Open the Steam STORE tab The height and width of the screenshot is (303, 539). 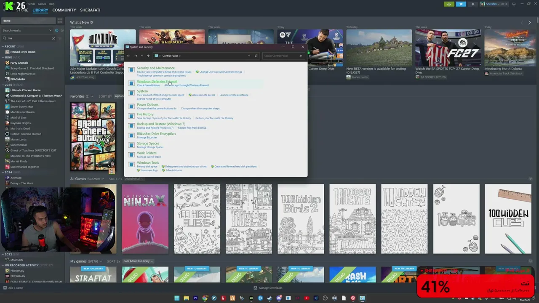coord(22,10)
